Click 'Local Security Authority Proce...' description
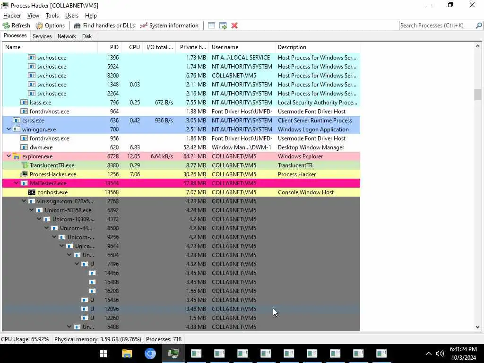Screen dimensions: 484x363 (x=317, y=103)
